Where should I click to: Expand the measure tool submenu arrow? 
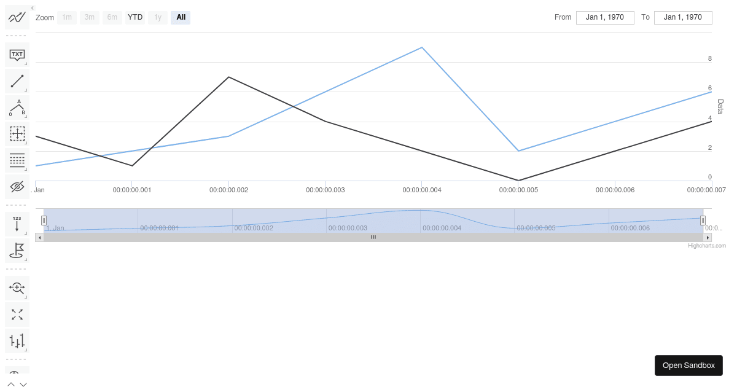pyautogui.click(x=26, y=143)
